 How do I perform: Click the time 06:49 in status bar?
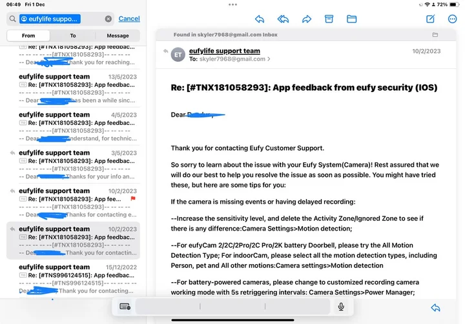click(x=14, y=5)
